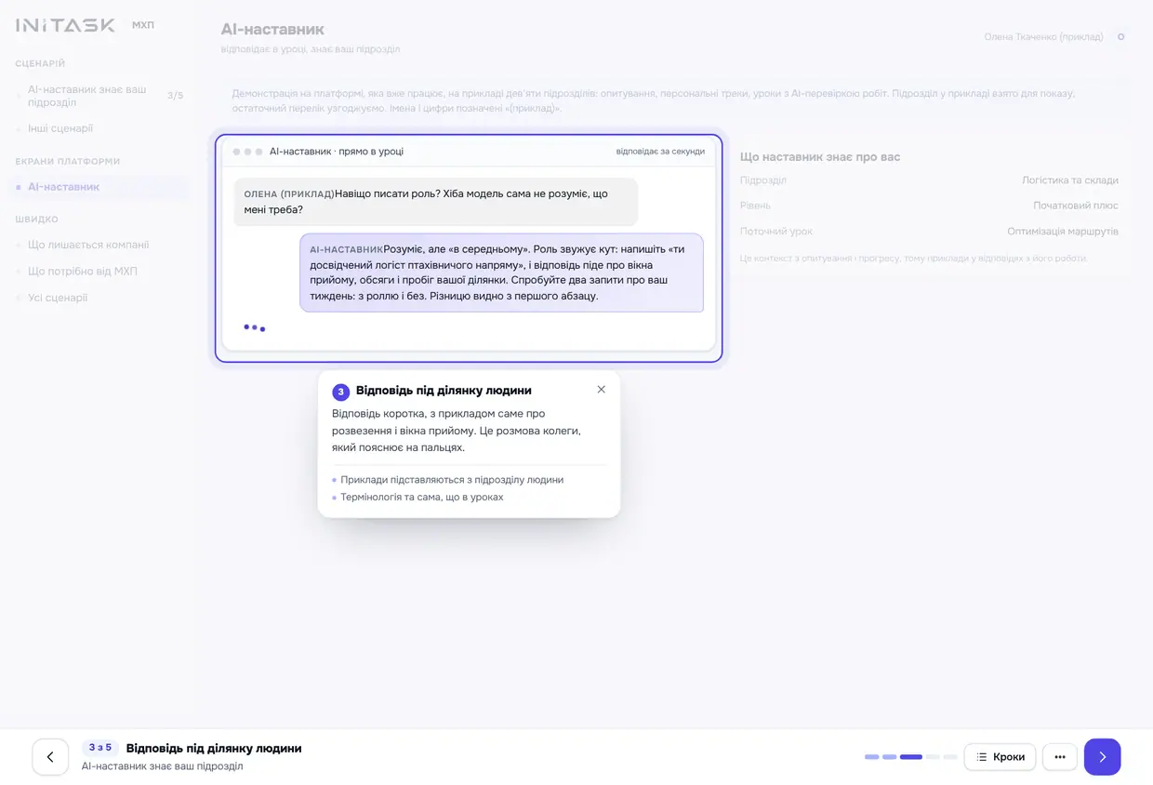
Task: Advance to the next step arrow
Action: tap(1102, 757)
